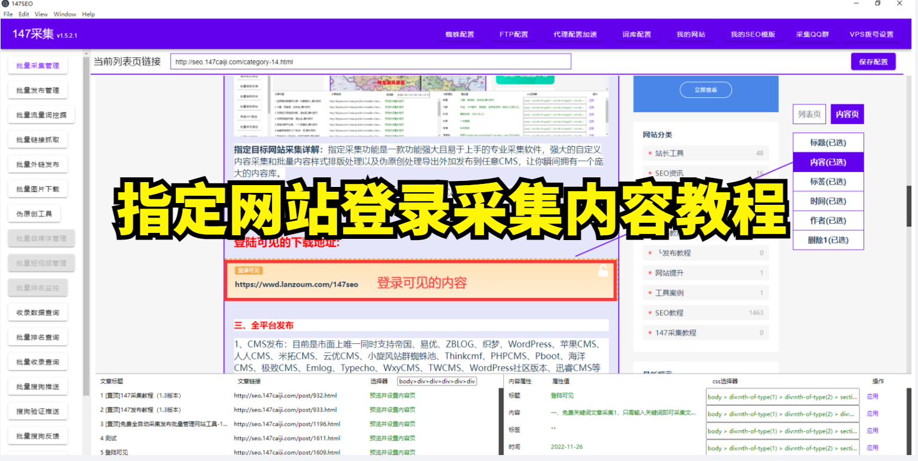Screen dimensions: 918x461
Task: Click the 147SEO app icon in title bar
Action: point(5,4)
